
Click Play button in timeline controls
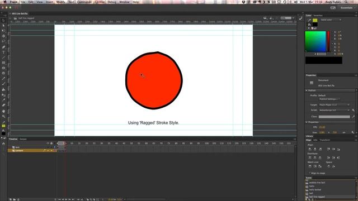(x=67, y=199)
